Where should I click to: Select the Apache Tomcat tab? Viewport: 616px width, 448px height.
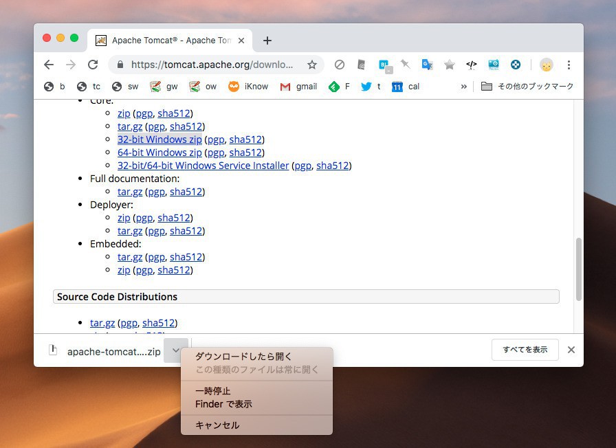point(169,41)
